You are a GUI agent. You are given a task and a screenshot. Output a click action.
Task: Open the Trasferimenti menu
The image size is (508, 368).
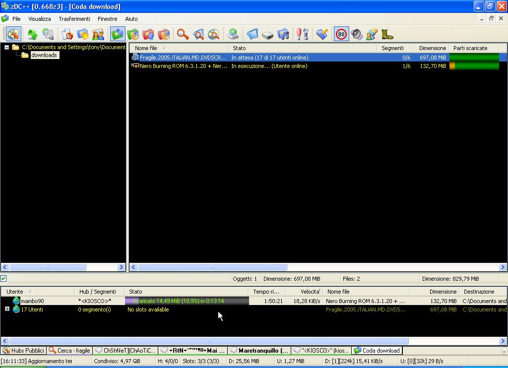tap(74, 19)
